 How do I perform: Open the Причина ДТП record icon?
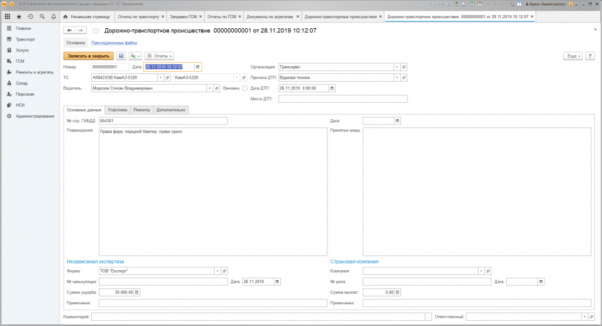pos(404,78)
